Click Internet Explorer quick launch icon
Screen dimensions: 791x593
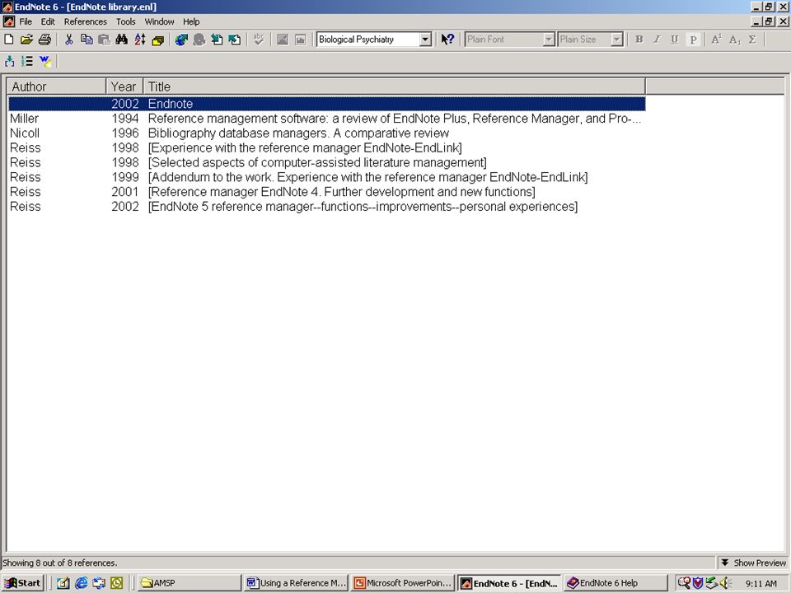(x=81, y=583)
